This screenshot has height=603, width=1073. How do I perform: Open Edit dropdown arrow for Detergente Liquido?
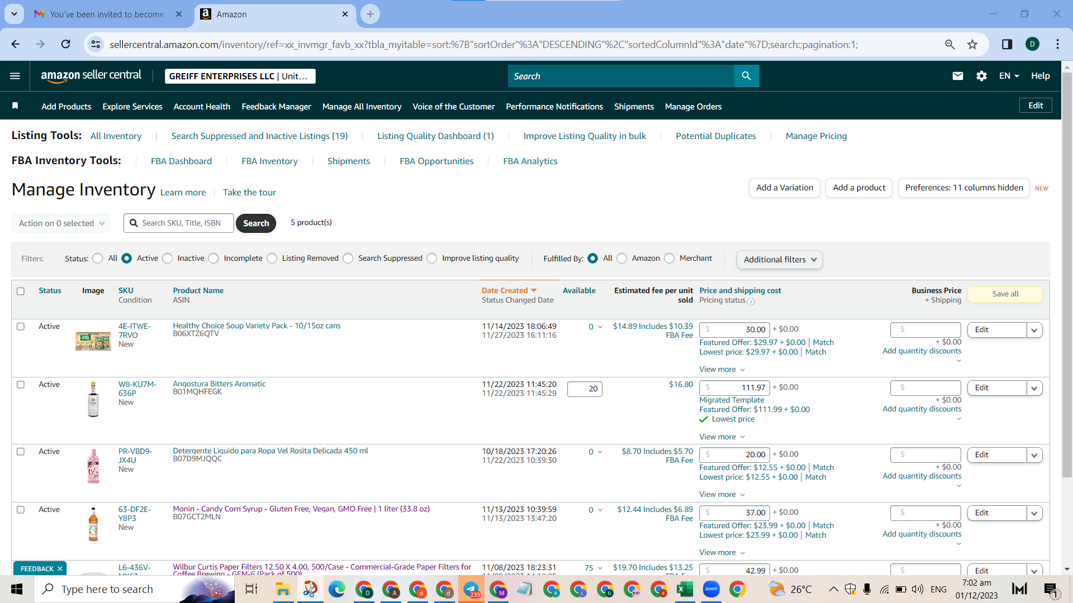(x=1034, y=455)
